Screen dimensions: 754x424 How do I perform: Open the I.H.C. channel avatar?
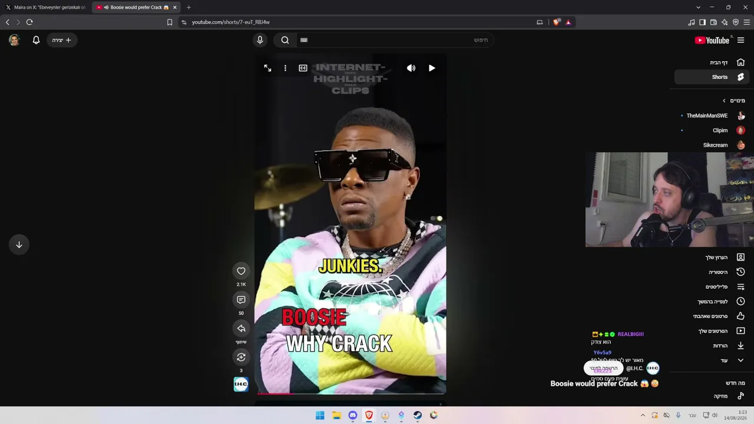pos(653,368)
